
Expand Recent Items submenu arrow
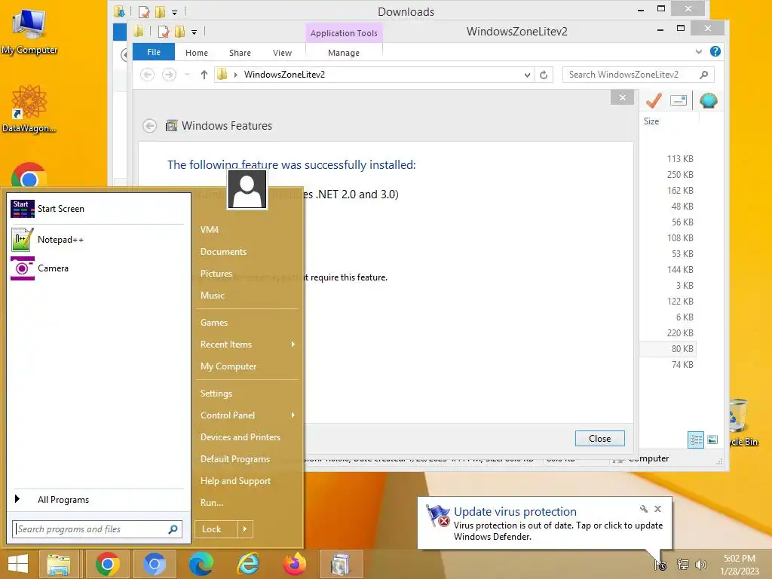click(293, 344)
